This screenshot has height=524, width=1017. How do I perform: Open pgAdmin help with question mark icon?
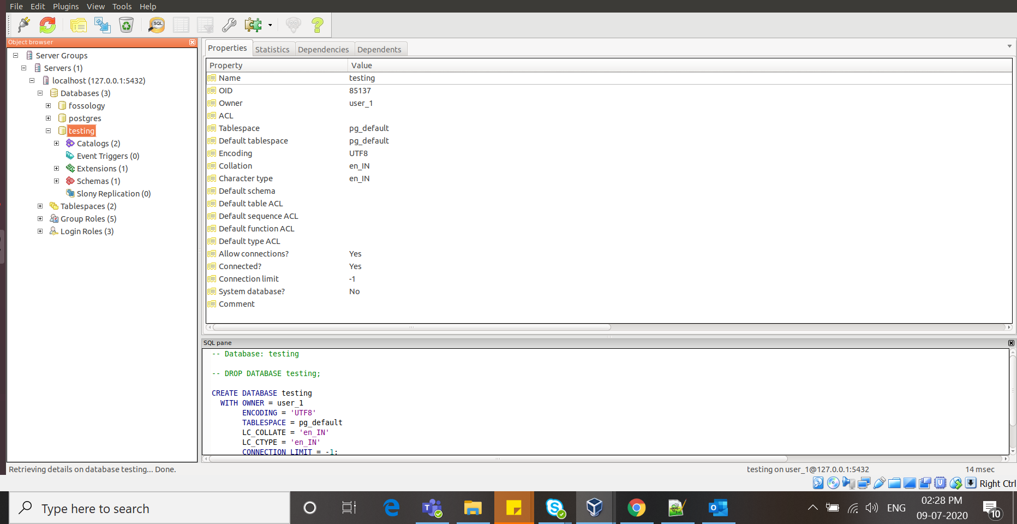pos(317,25)
